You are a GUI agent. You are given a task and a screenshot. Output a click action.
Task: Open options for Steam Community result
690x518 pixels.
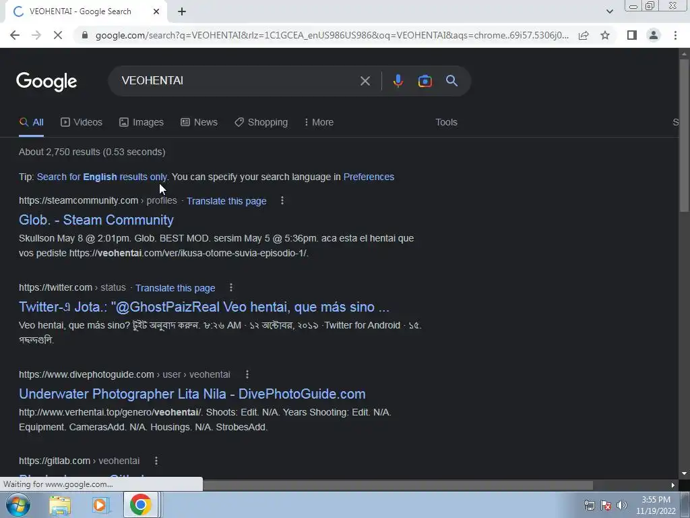pos(282,201)
